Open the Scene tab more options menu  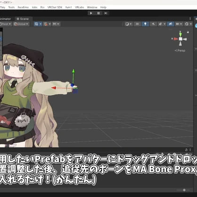coord(190,19)
